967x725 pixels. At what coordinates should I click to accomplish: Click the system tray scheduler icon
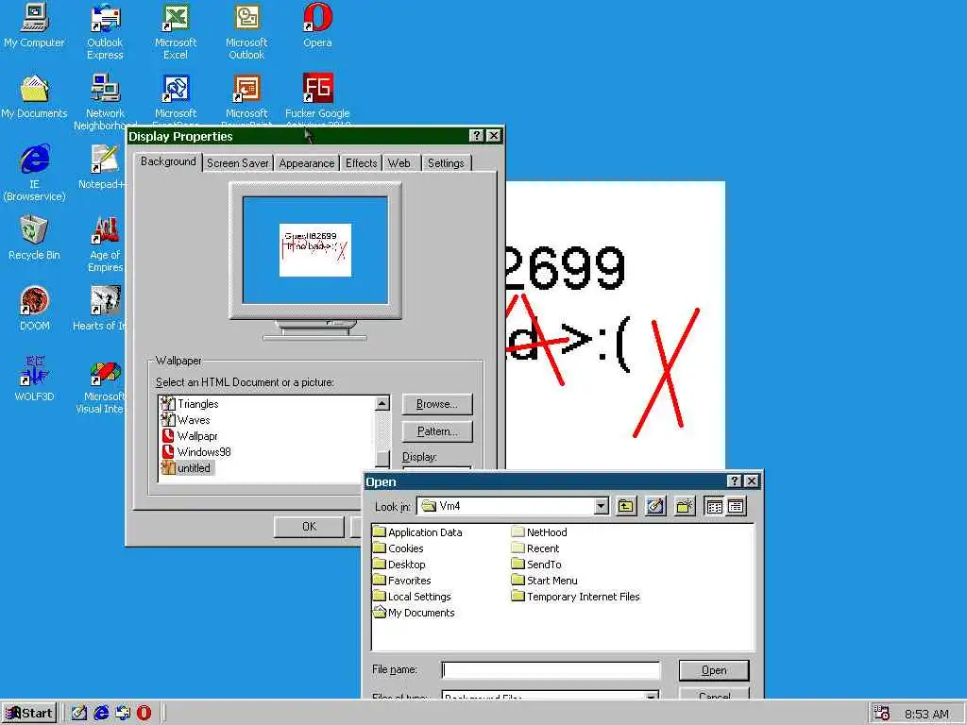[x=882, y=714]
